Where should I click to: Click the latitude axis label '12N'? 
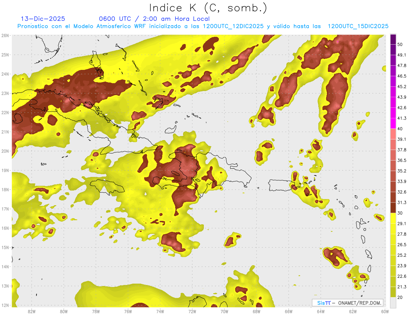point(5,305)
